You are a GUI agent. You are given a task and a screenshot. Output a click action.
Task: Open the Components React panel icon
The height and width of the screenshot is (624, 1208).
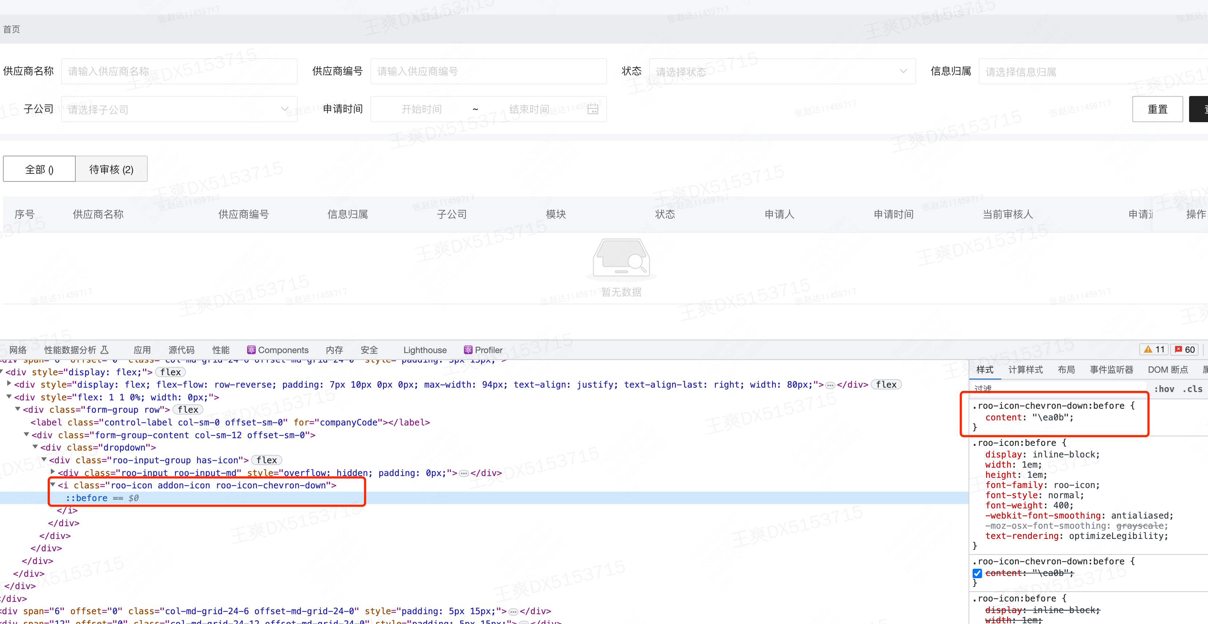tap(252, 350)
